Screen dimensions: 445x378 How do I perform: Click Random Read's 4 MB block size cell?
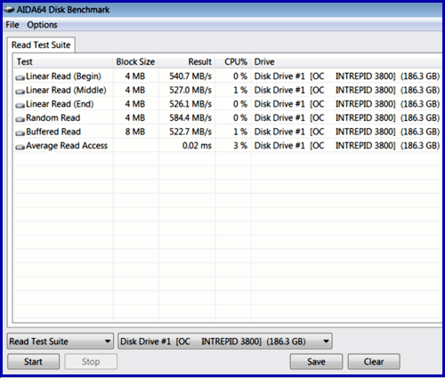click(x=135, y=118)
